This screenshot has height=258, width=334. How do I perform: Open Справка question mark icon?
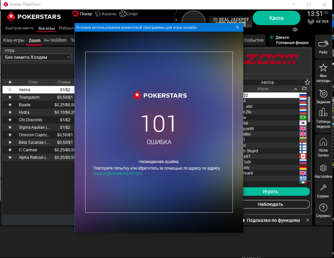pyautogui.click(x=323, y=208)
